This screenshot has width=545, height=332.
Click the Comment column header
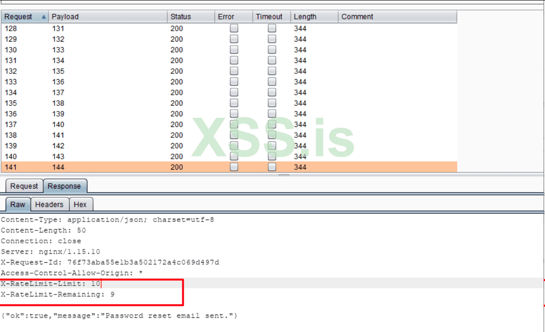(x=397, y=17)
